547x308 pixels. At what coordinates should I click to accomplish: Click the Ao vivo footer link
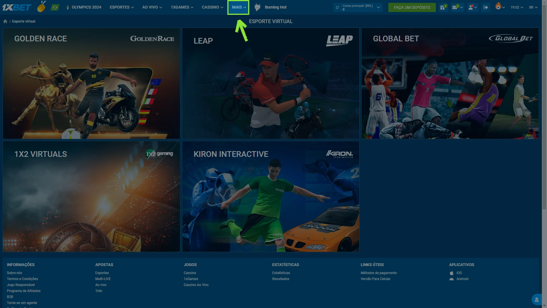[101, 285]
